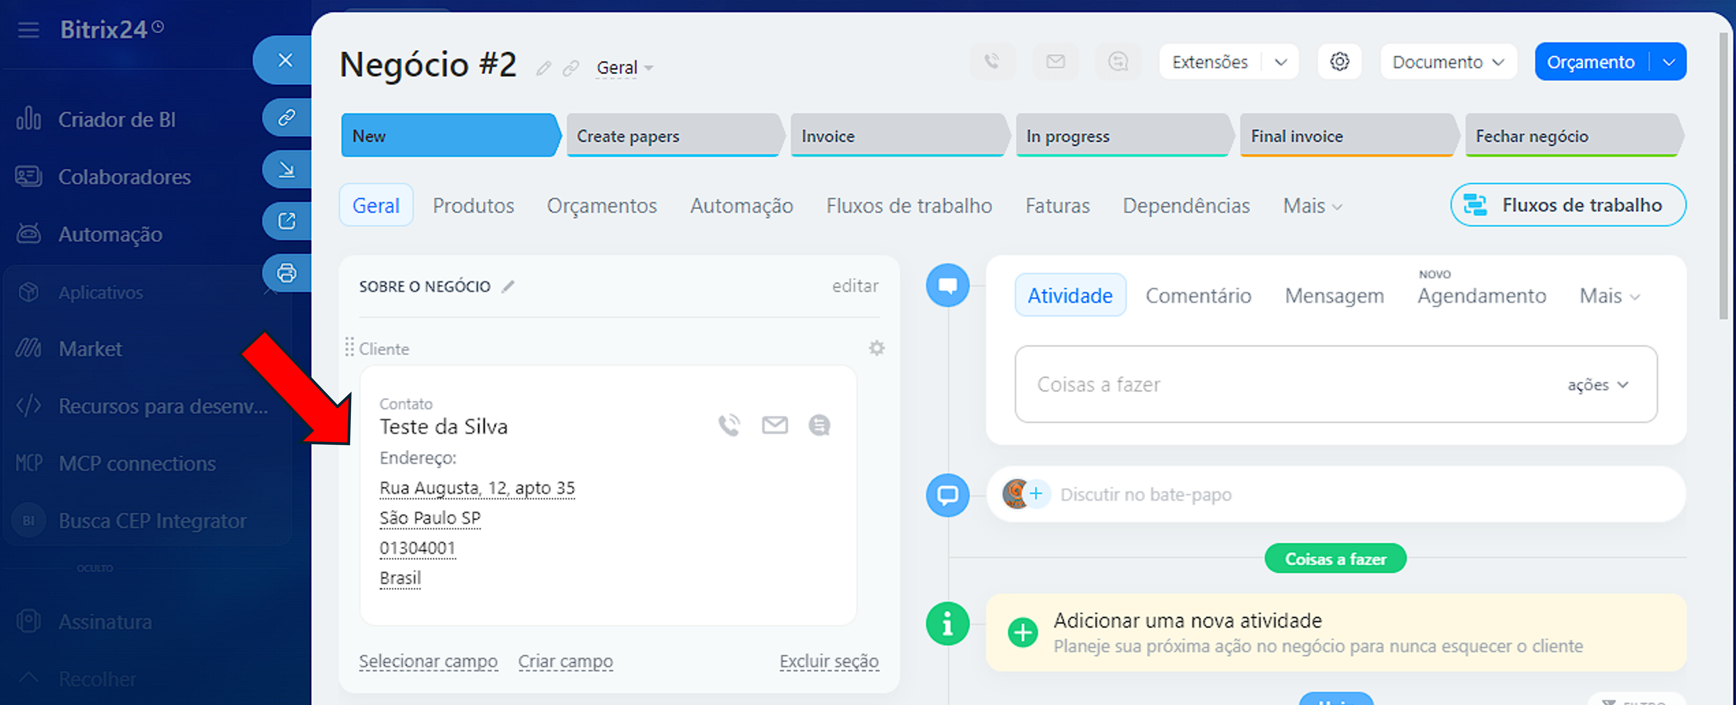The width and height of the screenshot is (1736, 705).
Task: Switch to the Produtos tab
Action: point(473,206)
